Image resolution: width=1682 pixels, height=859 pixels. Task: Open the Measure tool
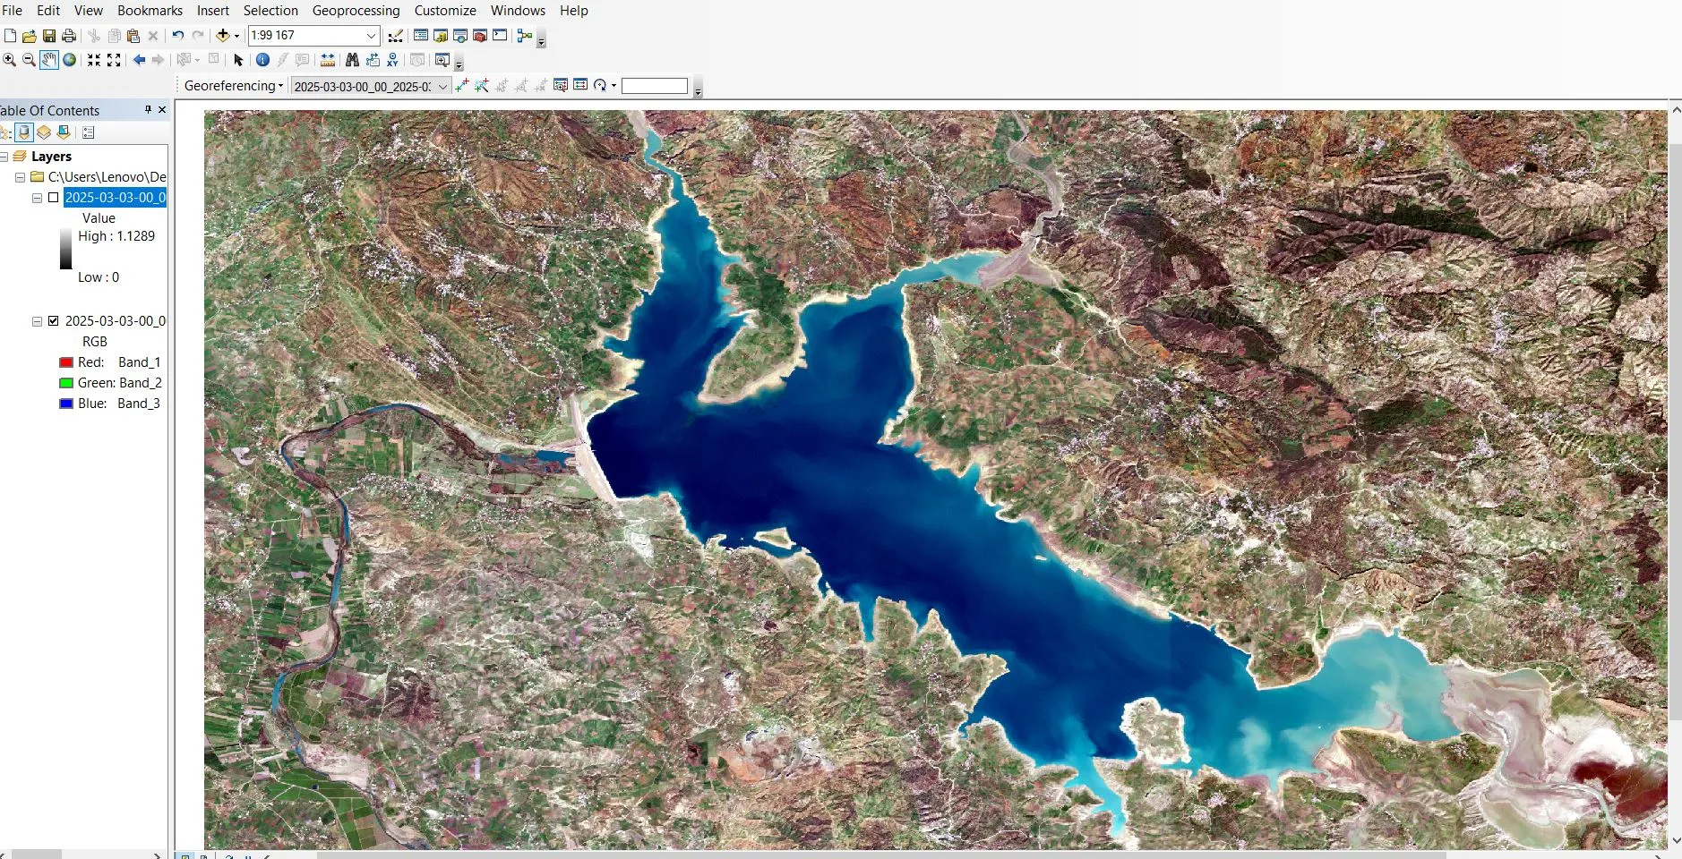point(328,60)
